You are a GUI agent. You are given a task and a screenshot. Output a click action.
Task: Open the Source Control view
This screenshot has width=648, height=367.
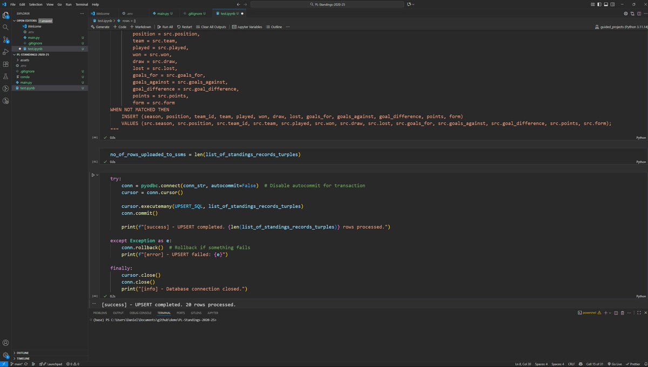[5, 39]
